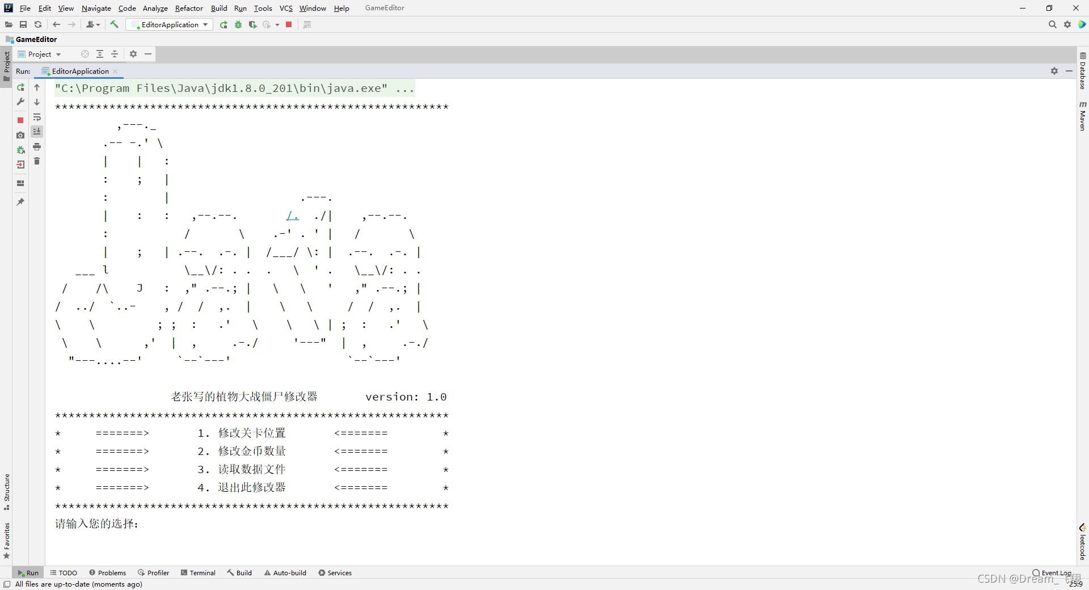Click the Restore Layout icon in Run panel
Image resolution: width=1089 pixels, height=590 pixels.
tap(20, 183)
